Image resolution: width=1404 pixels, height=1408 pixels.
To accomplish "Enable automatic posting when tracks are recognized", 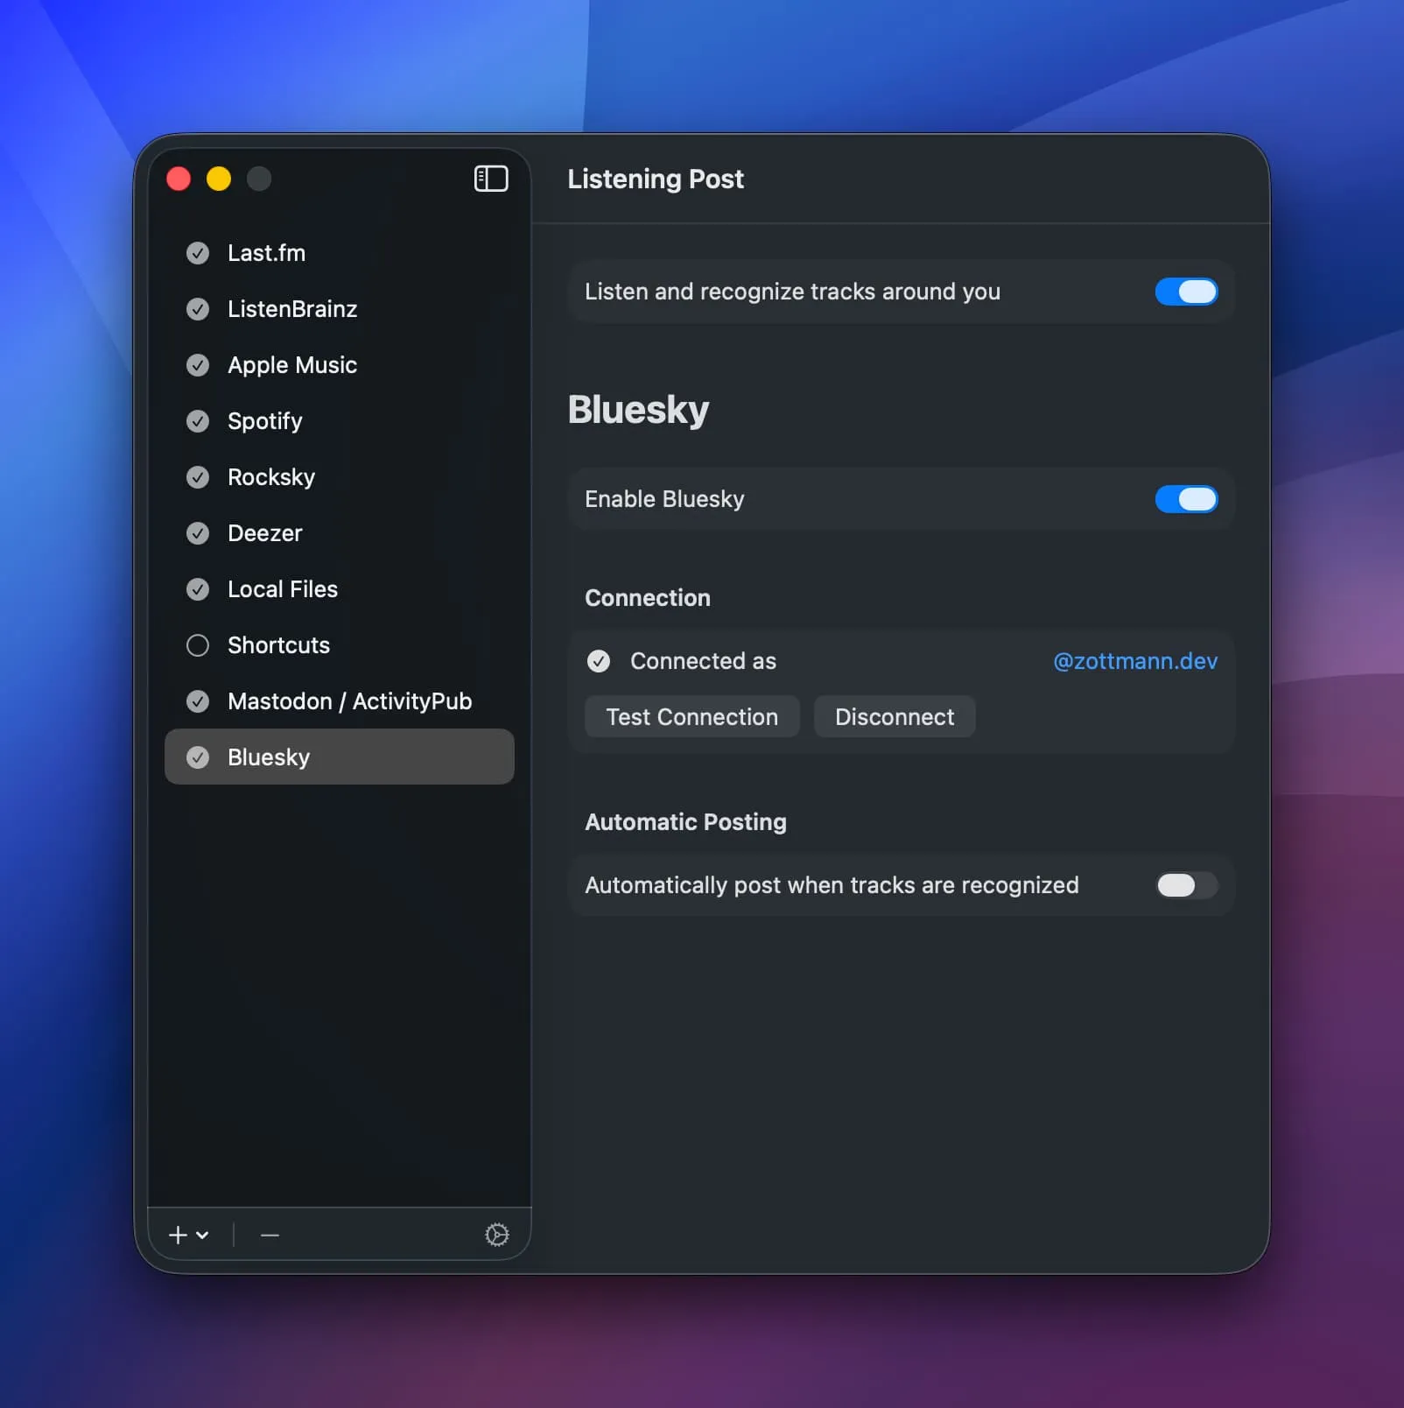I will 1186,885.
